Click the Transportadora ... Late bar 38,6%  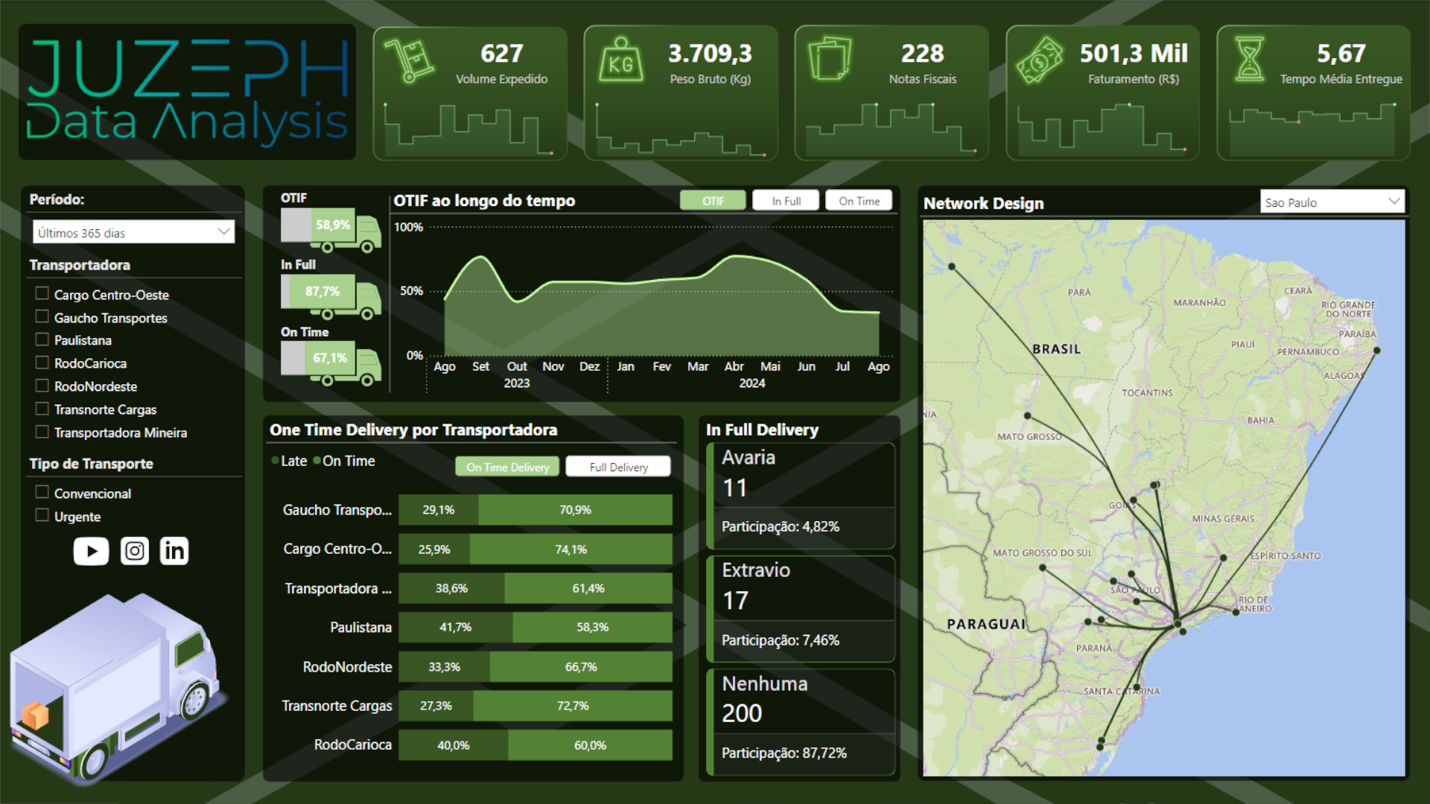[x=451, y=588]
